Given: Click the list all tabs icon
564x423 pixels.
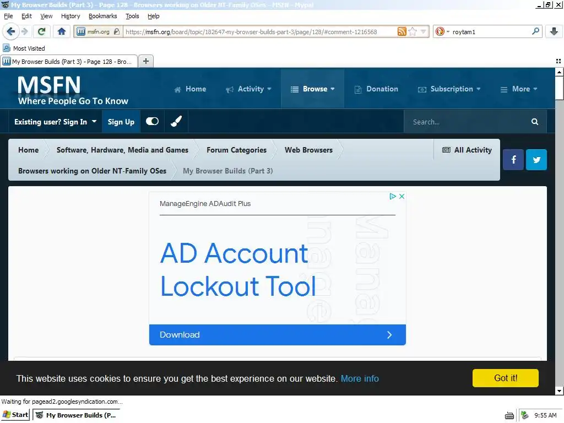Looking at the screenshot, I should pyautogui.click(x=558, y=61).
